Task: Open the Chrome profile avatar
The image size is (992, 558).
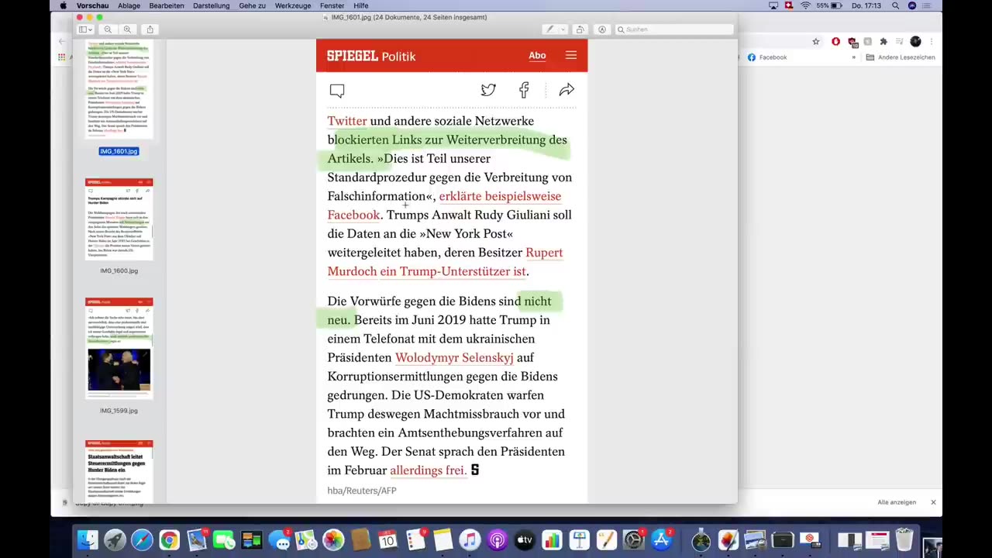Action: pyautogui.click(x=915, y=41)
